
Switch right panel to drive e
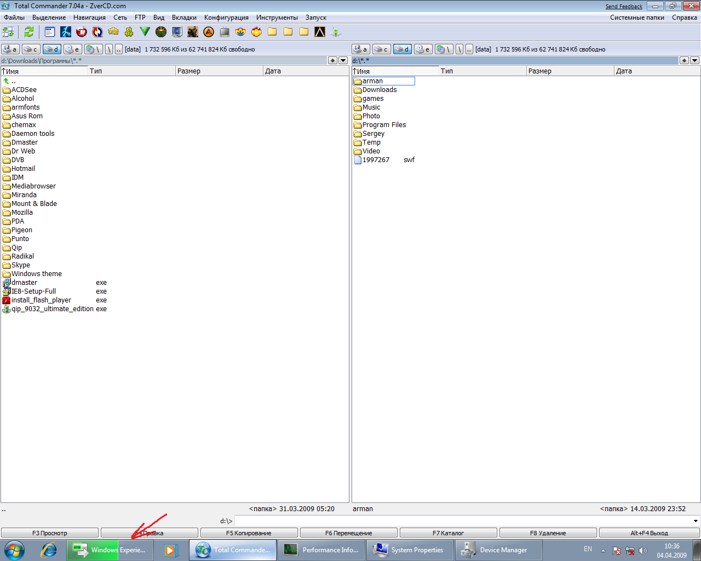click(x=423, y=49)
